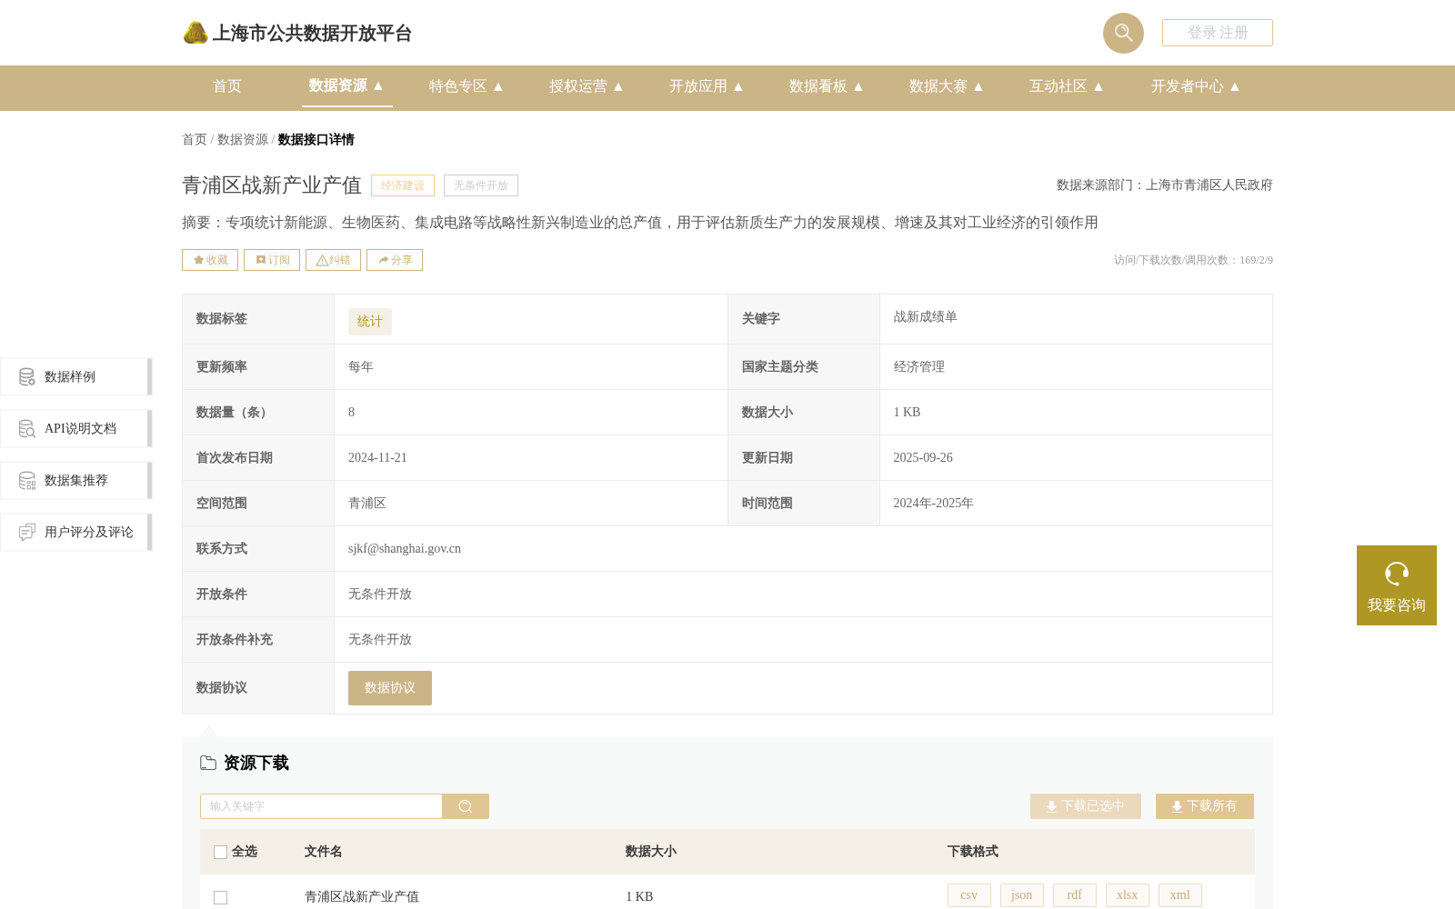This screenshot has height=909, width=1455.
Task: Click the 战新成绩单 keyword value
Action: coord(926,317)
